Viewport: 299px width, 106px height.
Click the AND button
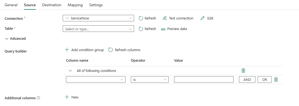point(247,80)
